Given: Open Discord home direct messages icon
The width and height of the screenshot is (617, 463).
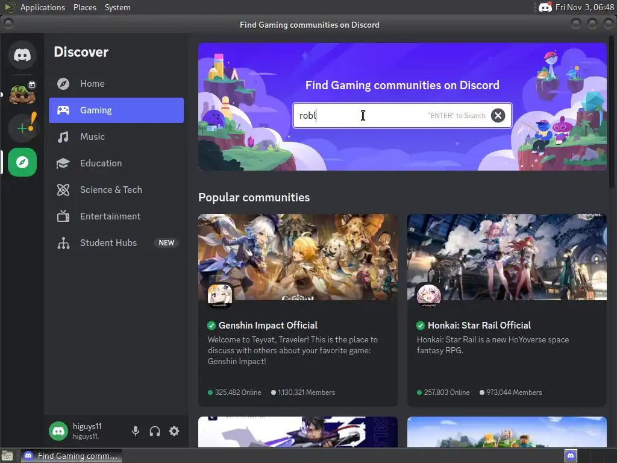Looking at the screenshot, I should (22, 55).
